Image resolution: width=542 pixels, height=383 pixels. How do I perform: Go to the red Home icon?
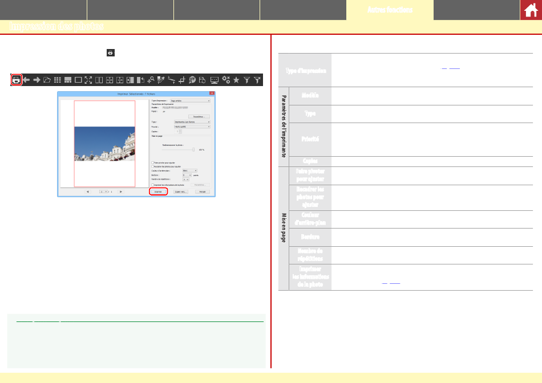(x=531, y=10)
